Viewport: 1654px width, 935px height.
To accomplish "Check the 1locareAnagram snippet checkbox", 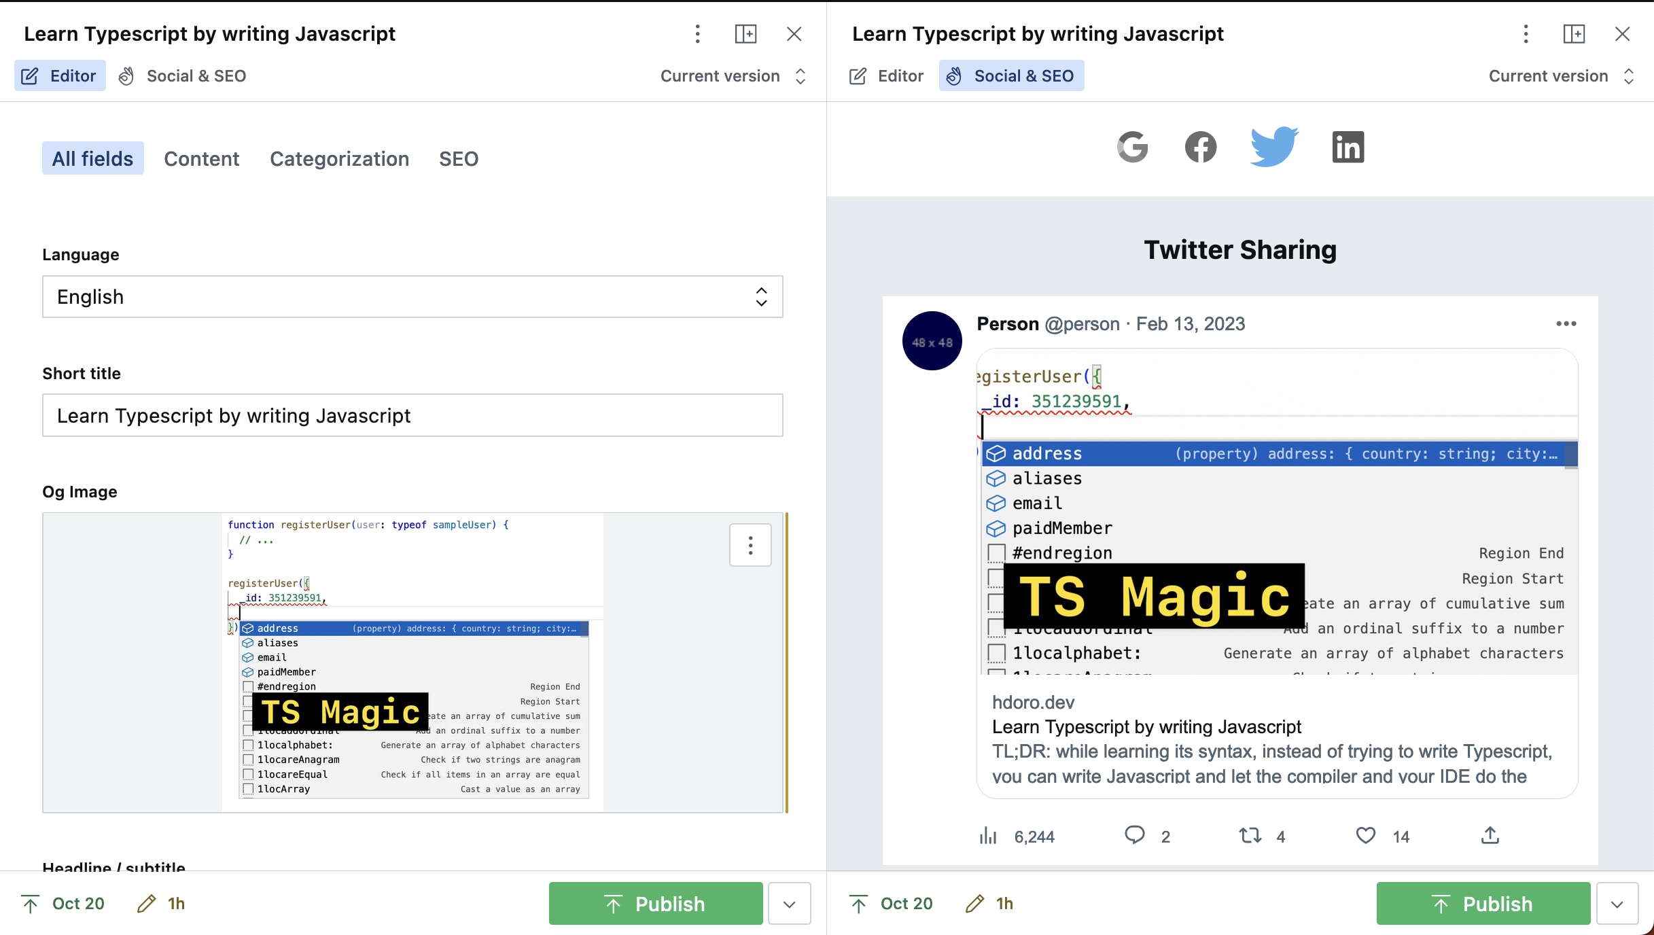I will pyautogui.click(x=247, y=758).
